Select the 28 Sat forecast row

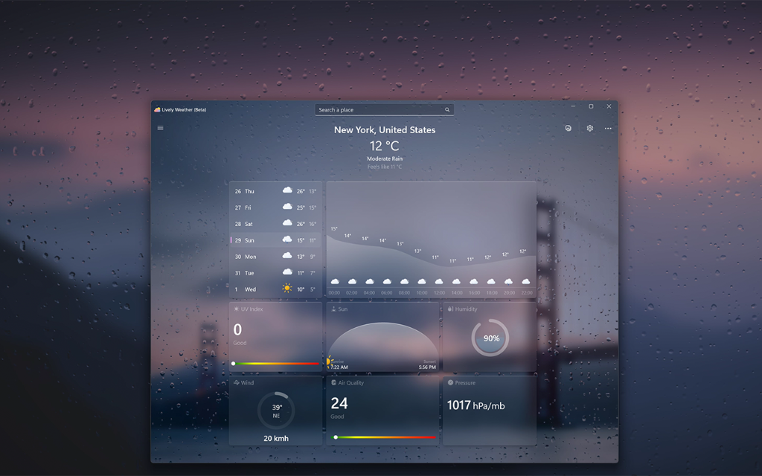pos(275,224)
